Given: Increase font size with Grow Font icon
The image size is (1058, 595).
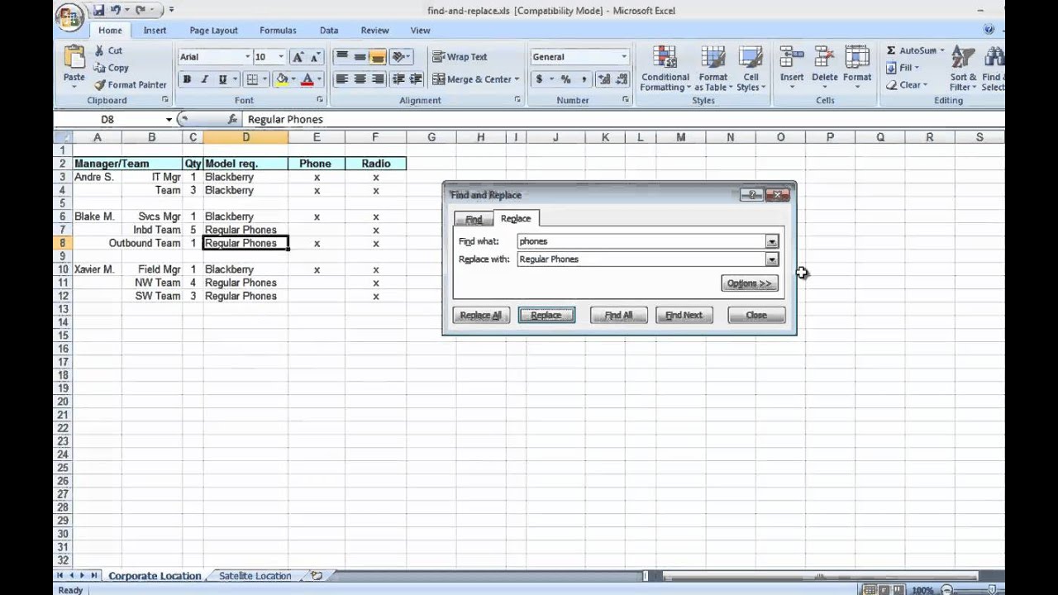Looking at the screenshot, I should point(298,57).
